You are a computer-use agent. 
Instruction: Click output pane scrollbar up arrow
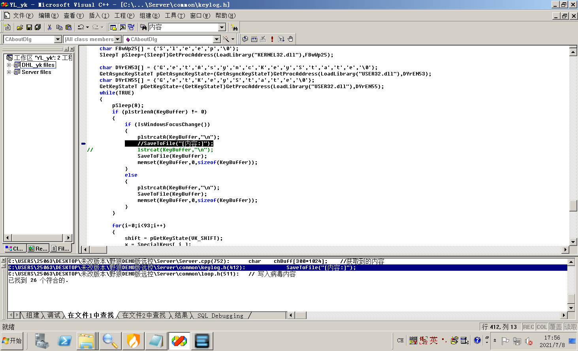pos(571,262)
